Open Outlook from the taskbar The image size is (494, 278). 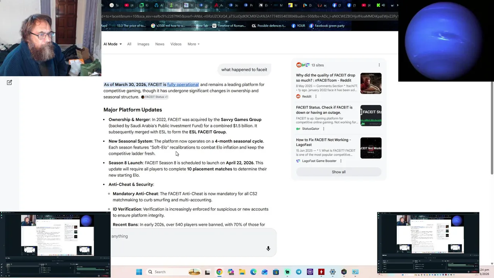(x=265, y=272)
